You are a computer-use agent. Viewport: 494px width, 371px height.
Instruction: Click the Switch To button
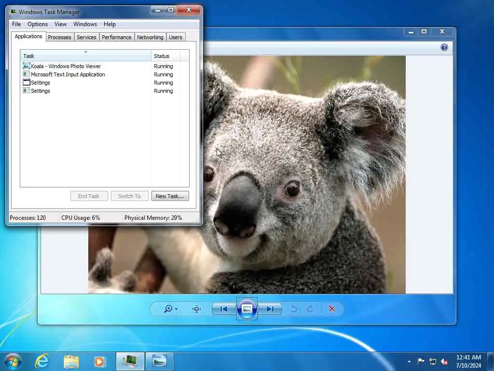pyautogui.click(x=129, y=196)
